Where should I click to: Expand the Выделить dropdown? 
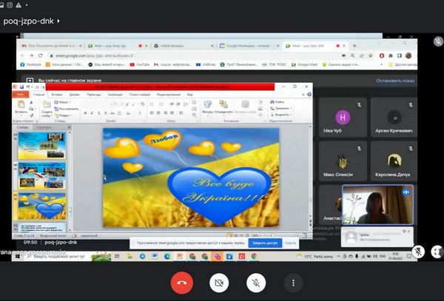pos(281,115)
